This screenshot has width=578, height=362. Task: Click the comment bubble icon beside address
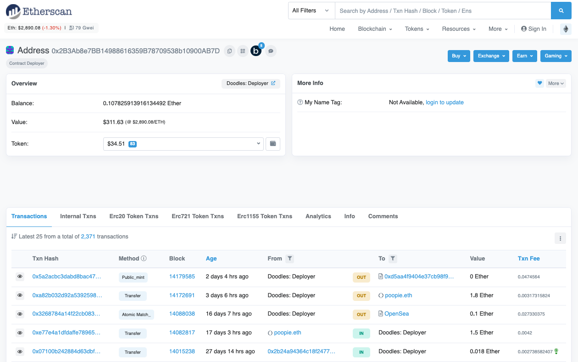pos(271,51)
